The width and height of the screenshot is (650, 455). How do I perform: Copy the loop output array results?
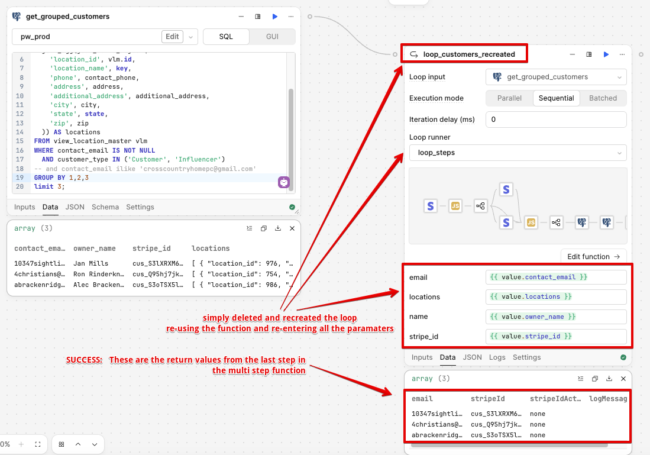tap(595, 379)
